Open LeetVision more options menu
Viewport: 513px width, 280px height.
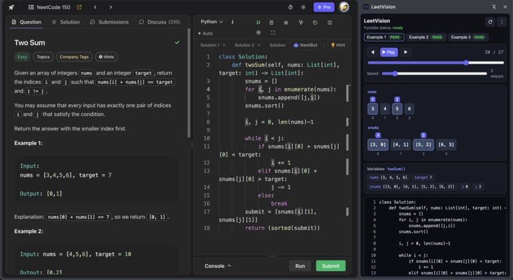pyautogui.click(x=502, y=22)
